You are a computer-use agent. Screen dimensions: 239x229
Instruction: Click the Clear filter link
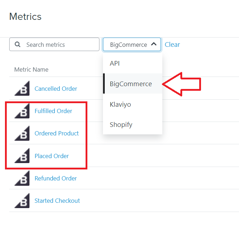point(172,44)
